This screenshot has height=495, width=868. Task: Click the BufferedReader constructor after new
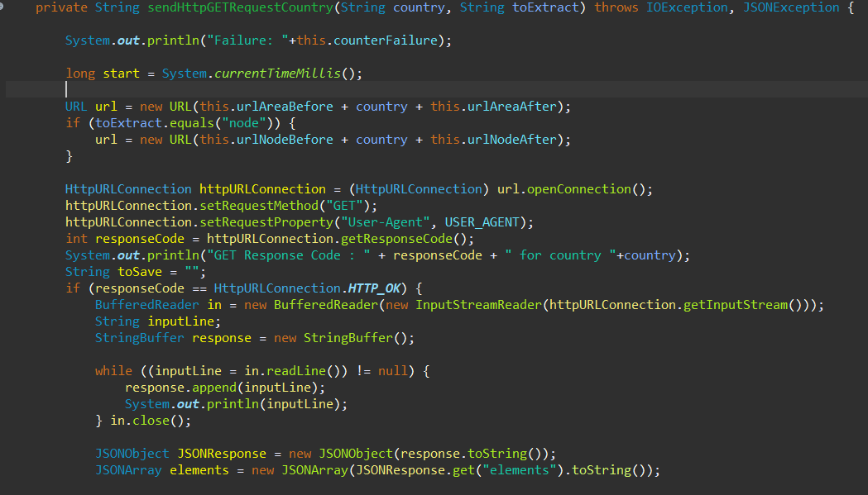click(326, 305)
